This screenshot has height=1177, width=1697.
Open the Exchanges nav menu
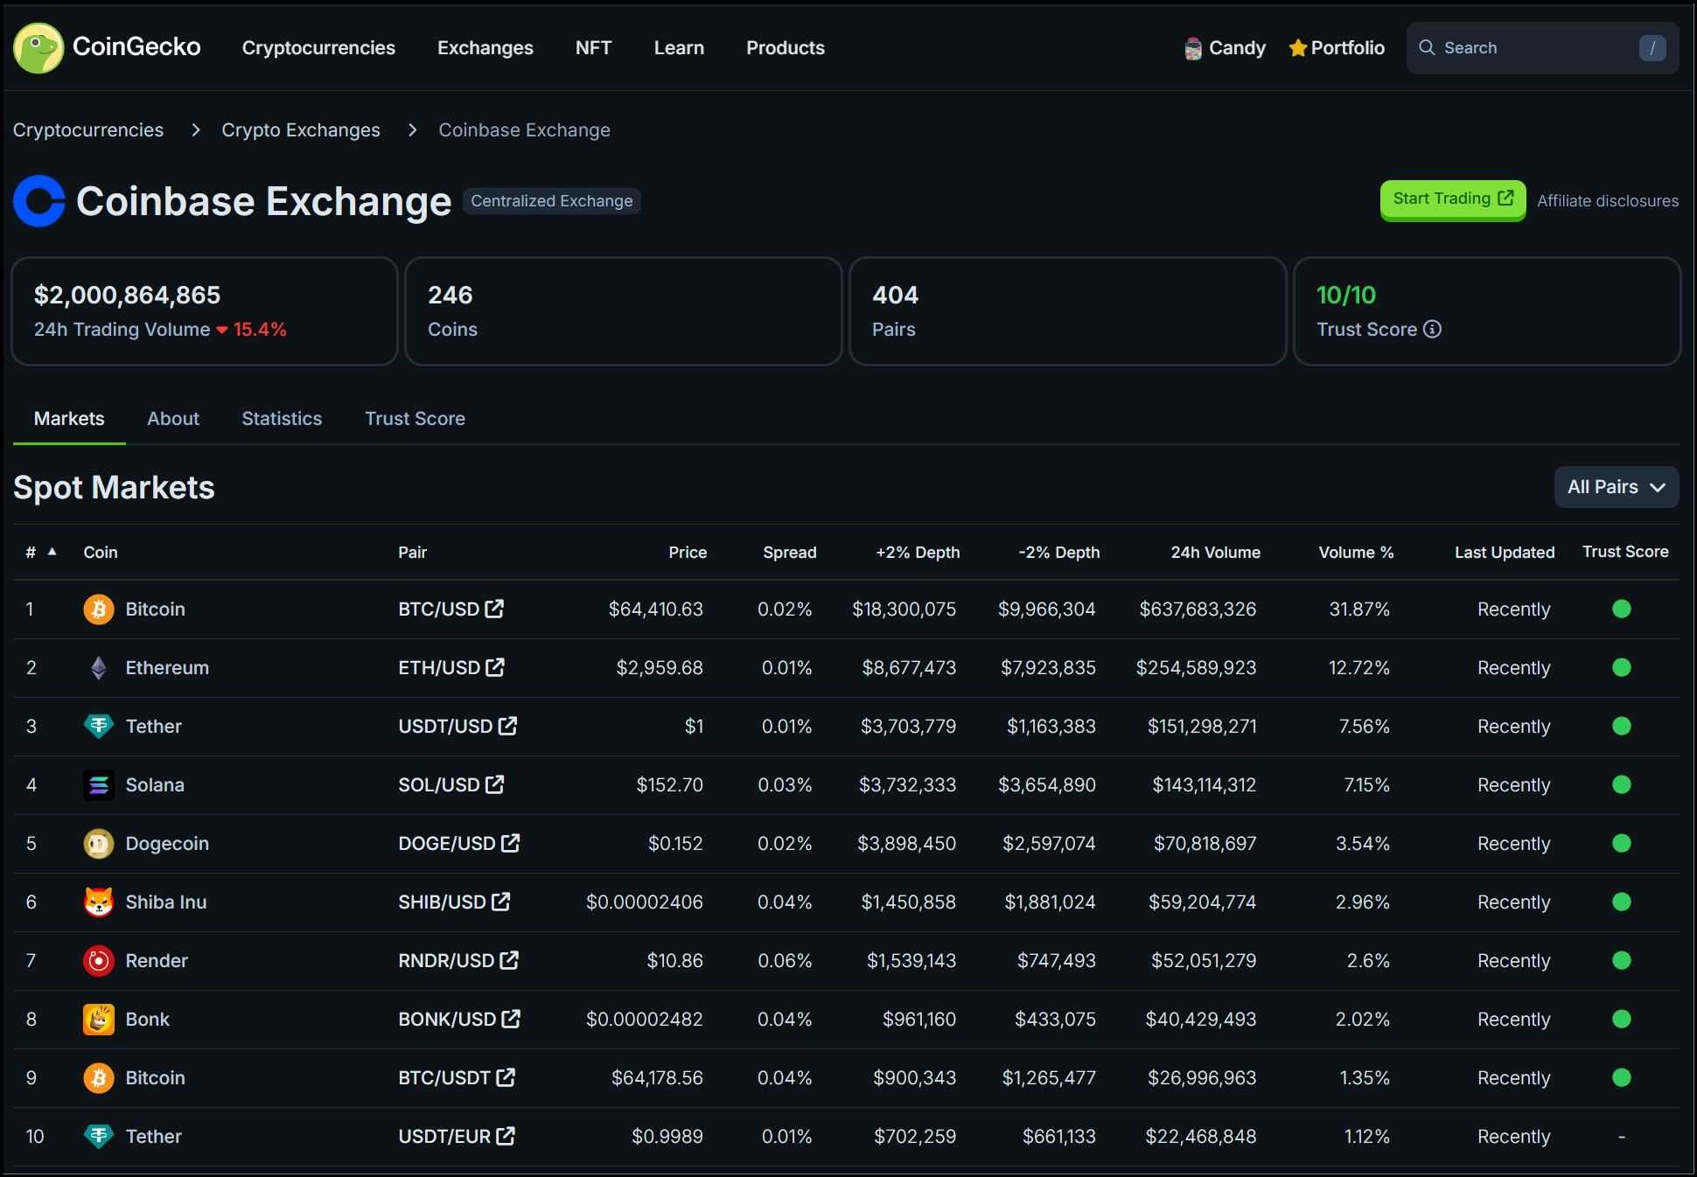485,48
